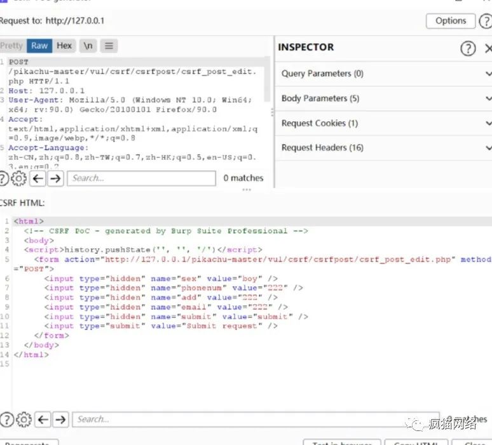
Task: Click the 'CSRF HTML:' label
Action: (22, 203)
